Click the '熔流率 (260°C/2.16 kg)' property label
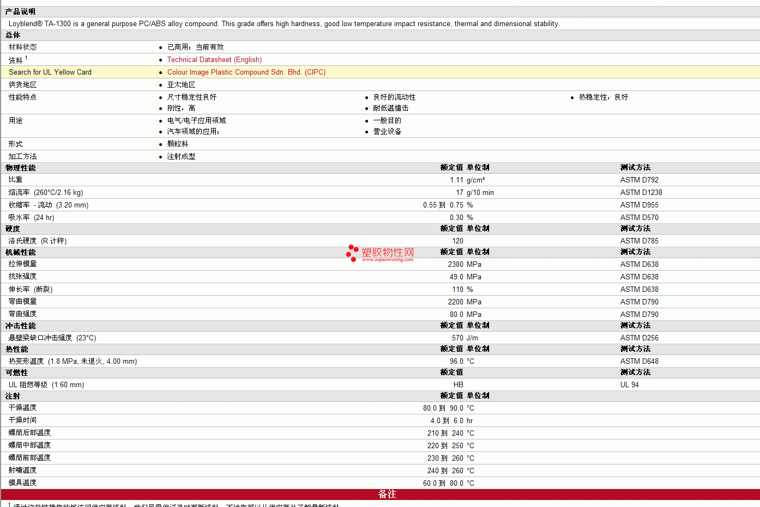This screenshot has height=507, width=760. click(46, 193)
